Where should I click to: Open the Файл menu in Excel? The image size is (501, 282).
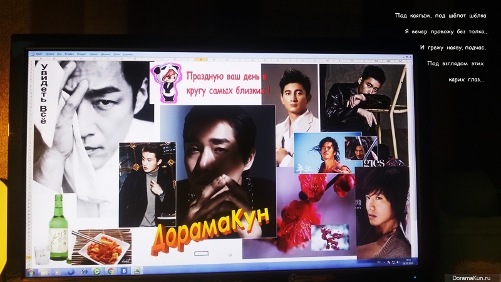[39, 54]
